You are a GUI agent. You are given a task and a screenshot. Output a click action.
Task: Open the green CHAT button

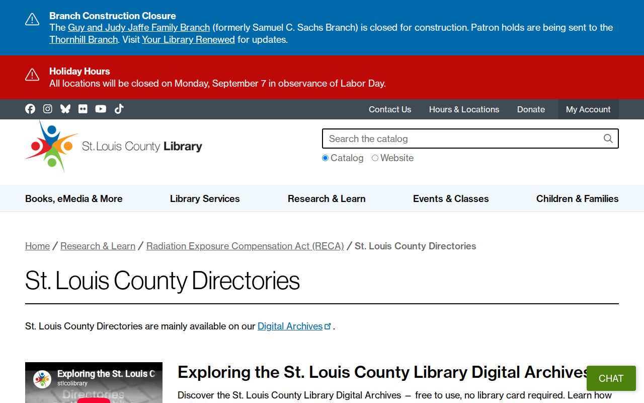coord(611,378)
